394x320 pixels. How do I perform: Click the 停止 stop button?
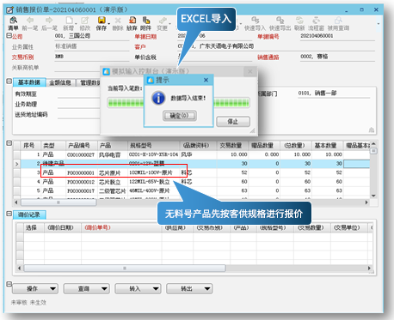[233, 122]
